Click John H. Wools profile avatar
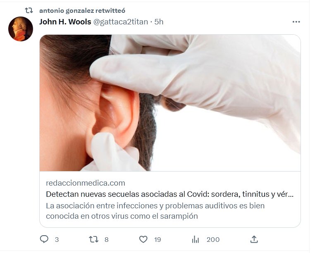Viewport: 315px width, 253px height. pyautogui.click(x=21, y=29)
